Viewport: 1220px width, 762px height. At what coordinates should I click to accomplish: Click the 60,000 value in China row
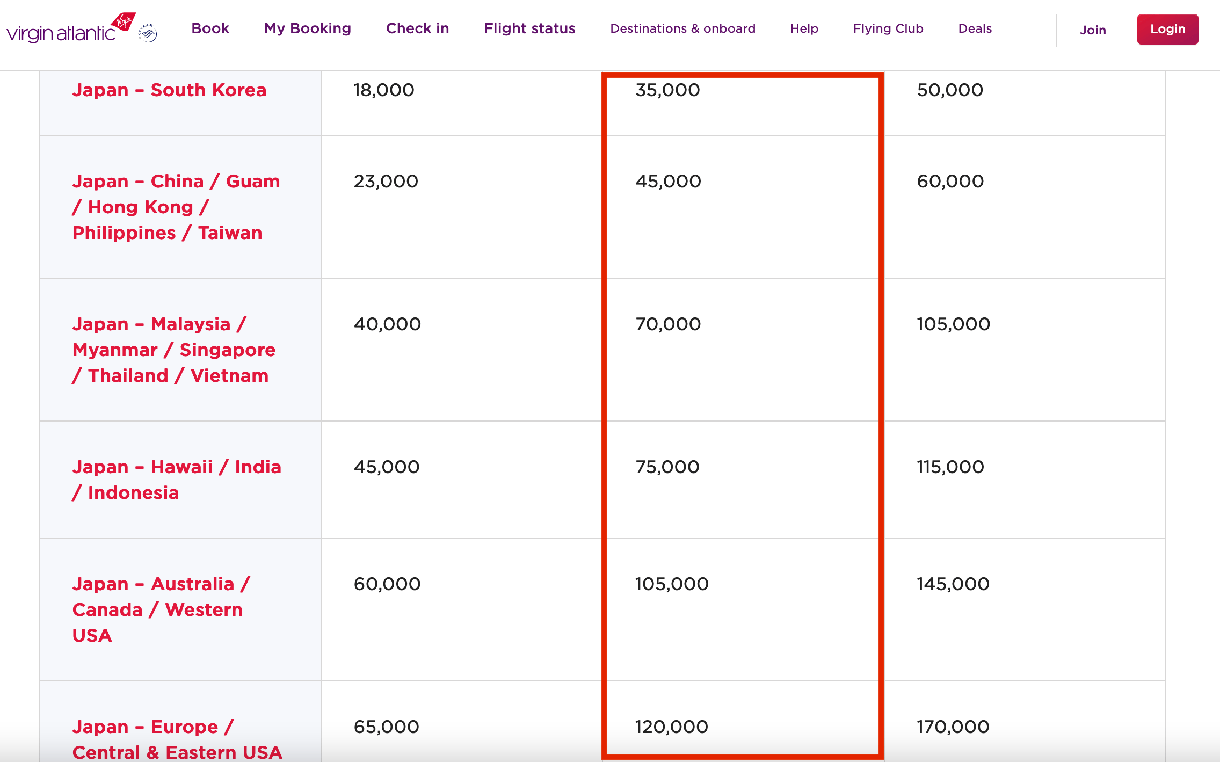point(950,181)
